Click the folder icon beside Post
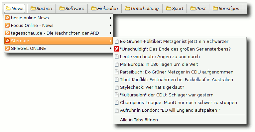This screenshot has width=255, height=132. 193,8
